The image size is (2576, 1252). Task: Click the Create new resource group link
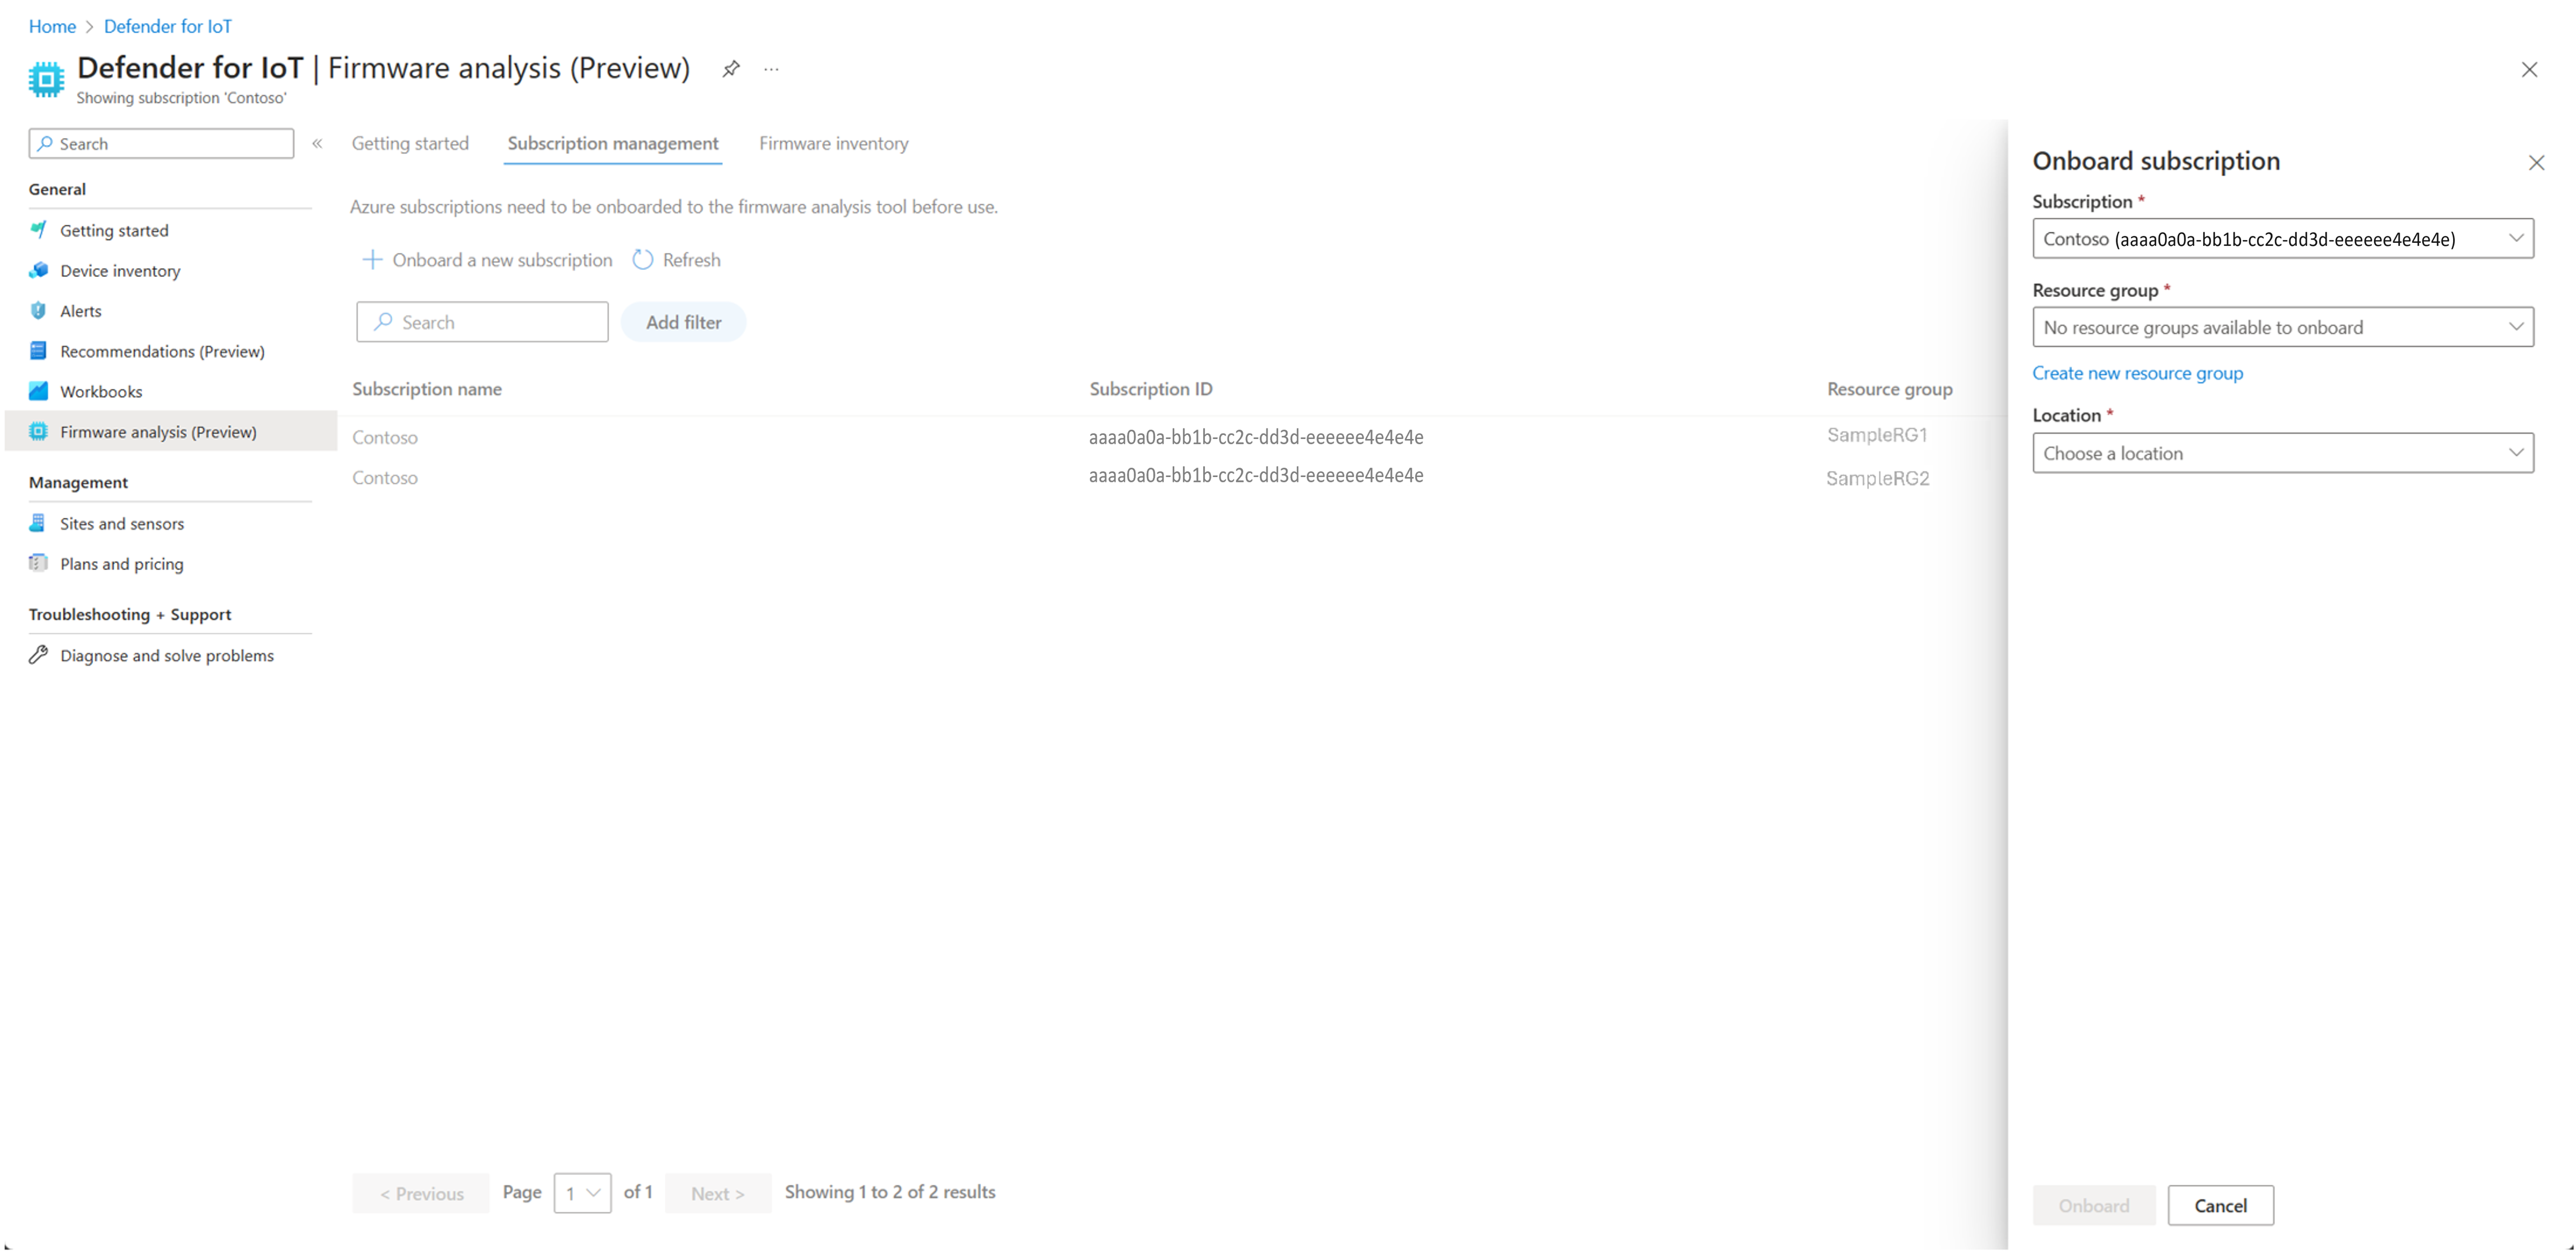2137,373
